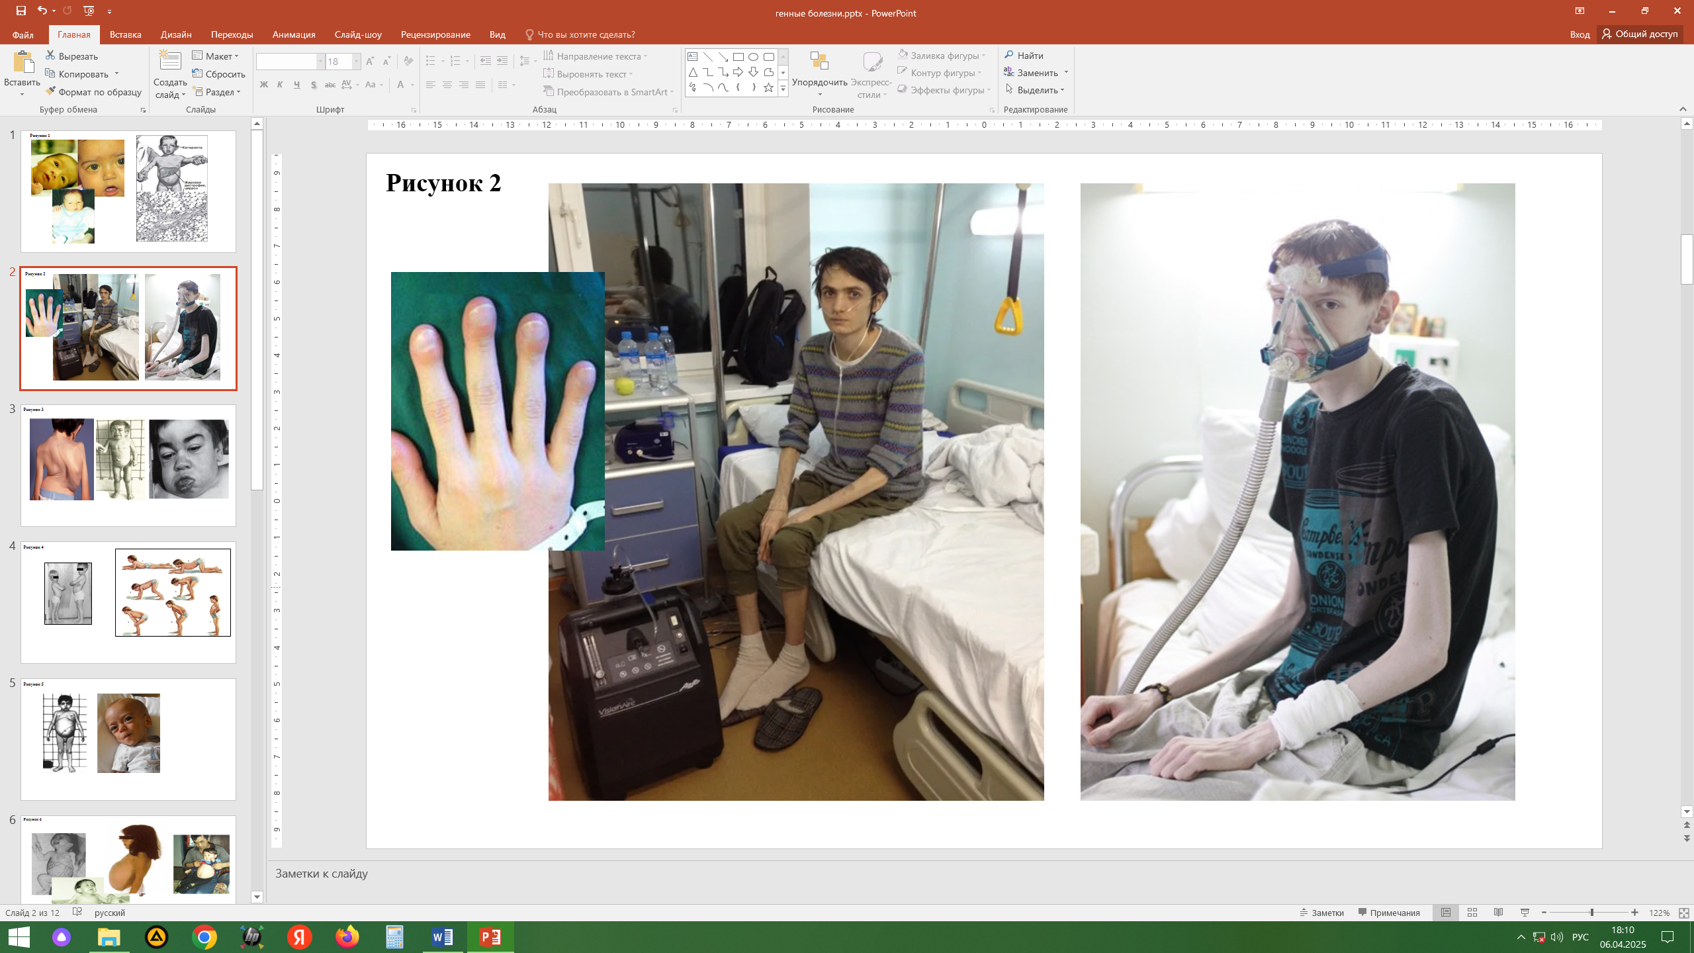The width and height of the screenshot is (1694, 953).
Task: Click Fit slide to window icon
Action: click(x=1683, y=913)
